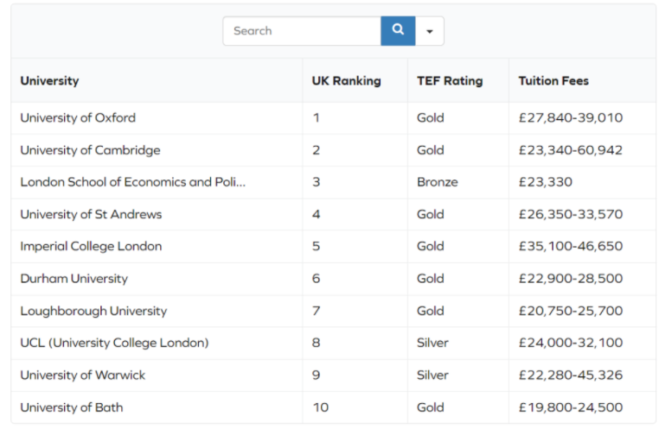Click the Bronze TEF rating cell

click(438, 182)
